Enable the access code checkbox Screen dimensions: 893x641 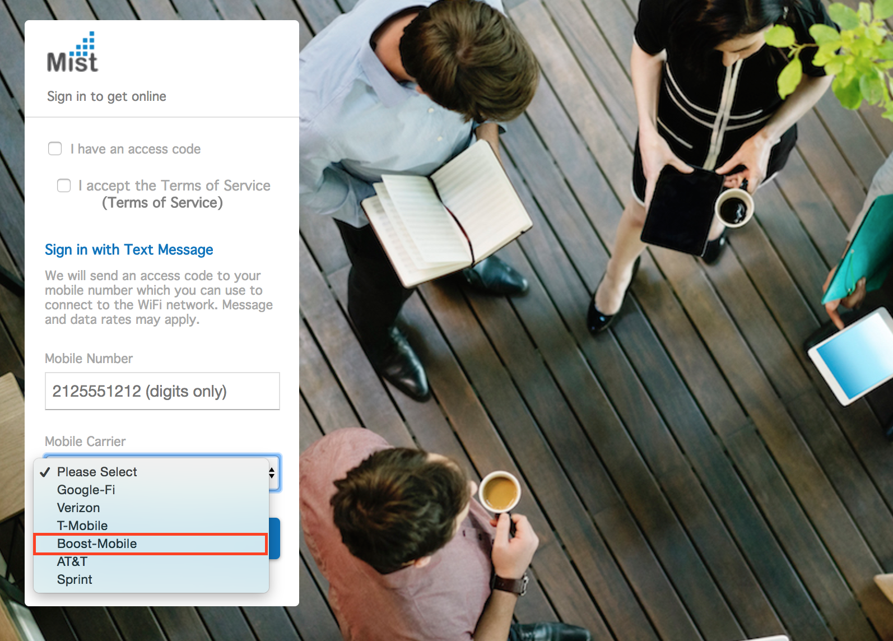point(55,148)
